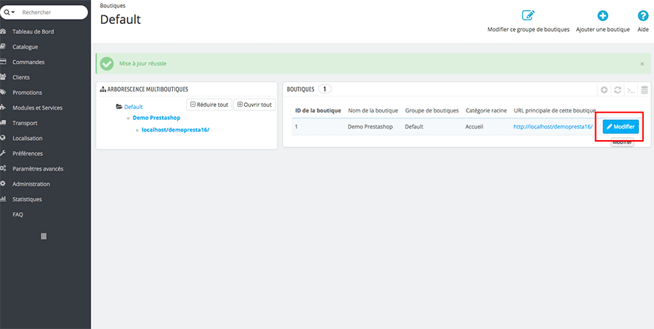Dismiss the Mise à jour réussie alert
This screenshot has width=654, height=329.
point(642,64)
